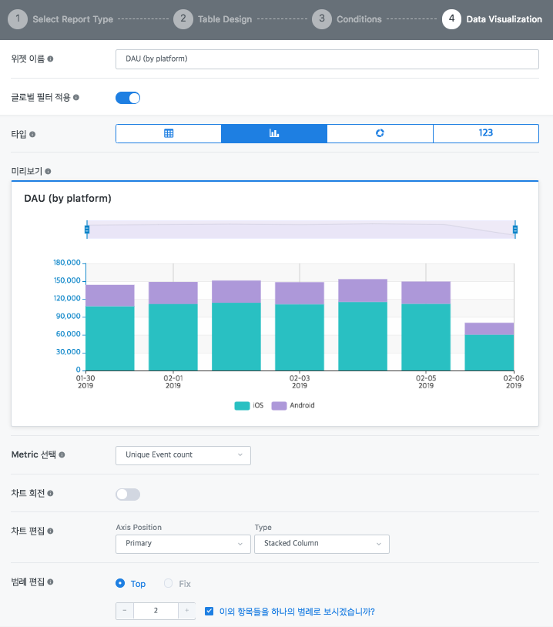Screen dimensions: 553x627
Task: Open the Axis Position Primary dropdown
Action: click(183, 545)
